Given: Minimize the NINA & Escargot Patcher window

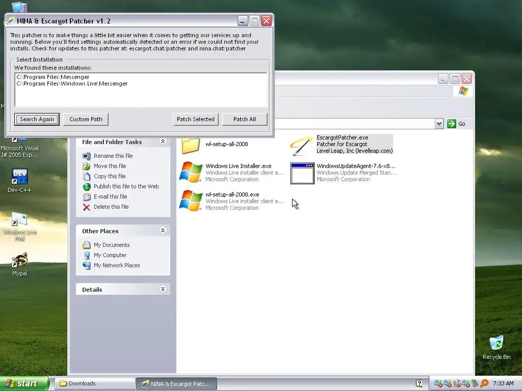Looking at the screenshot, I should (243, 20).
